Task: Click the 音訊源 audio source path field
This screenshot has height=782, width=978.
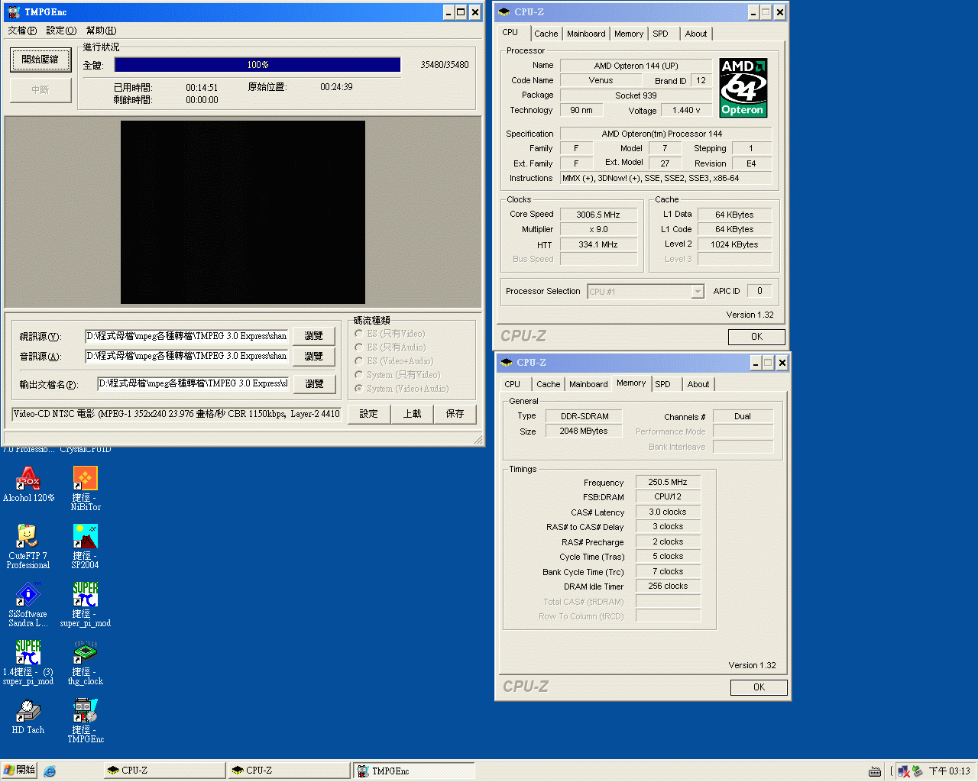Action: tap(186, 356)
